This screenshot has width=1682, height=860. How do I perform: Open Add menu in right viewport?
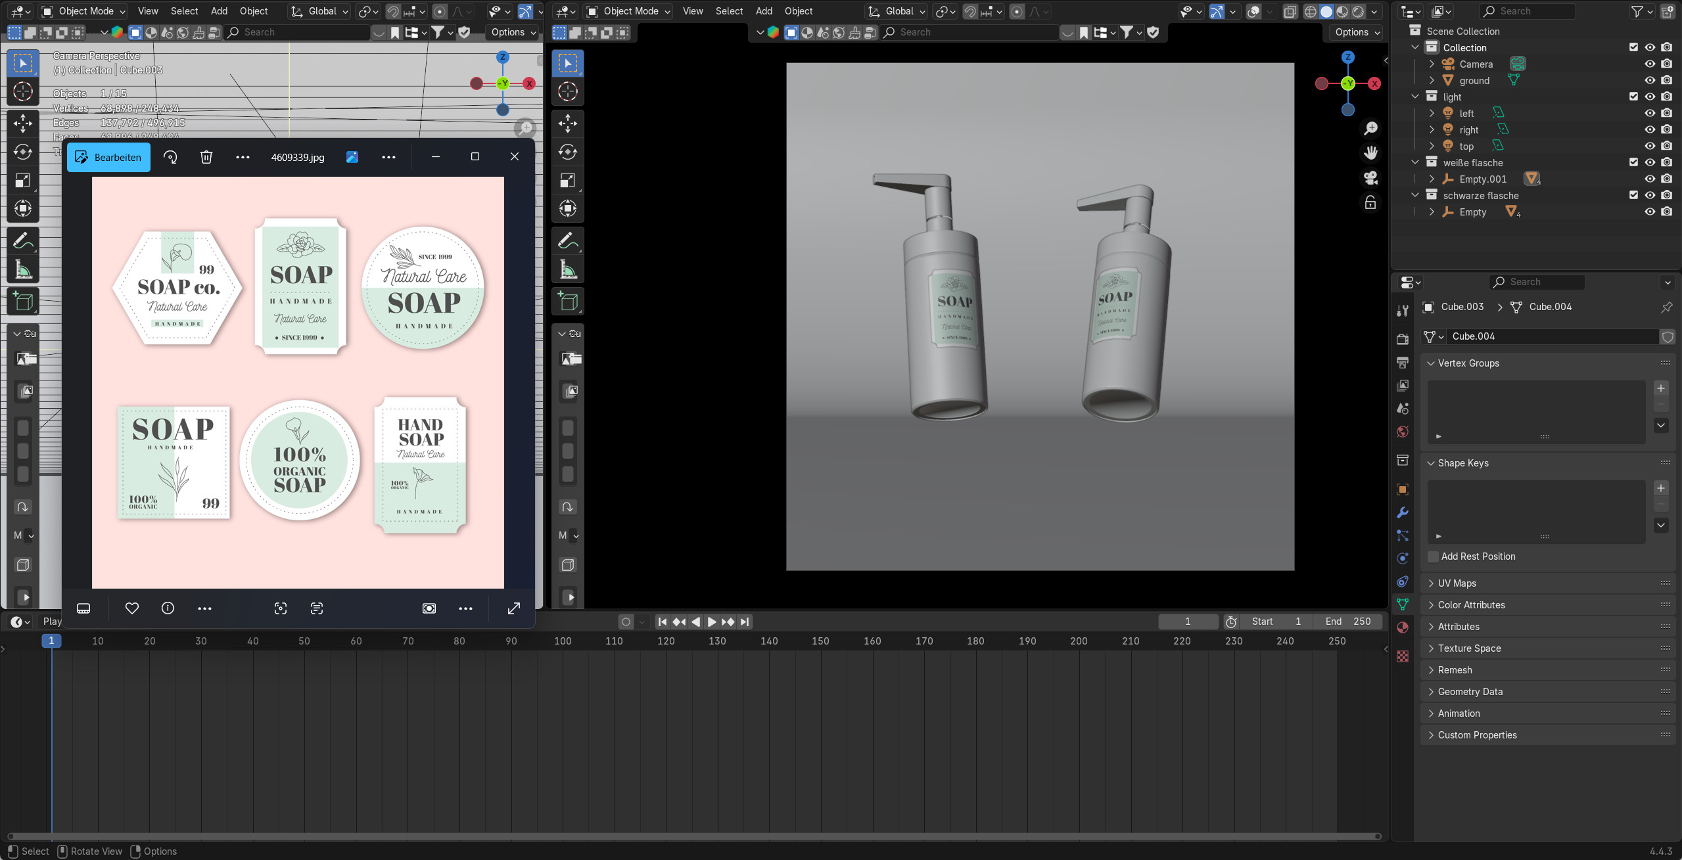click(764, 11)
